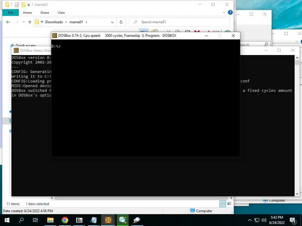Viewport: 302px width, 226px height.
Task: Close the DOSBox 0.74-3 window
Action: click(x=233, y=36)
